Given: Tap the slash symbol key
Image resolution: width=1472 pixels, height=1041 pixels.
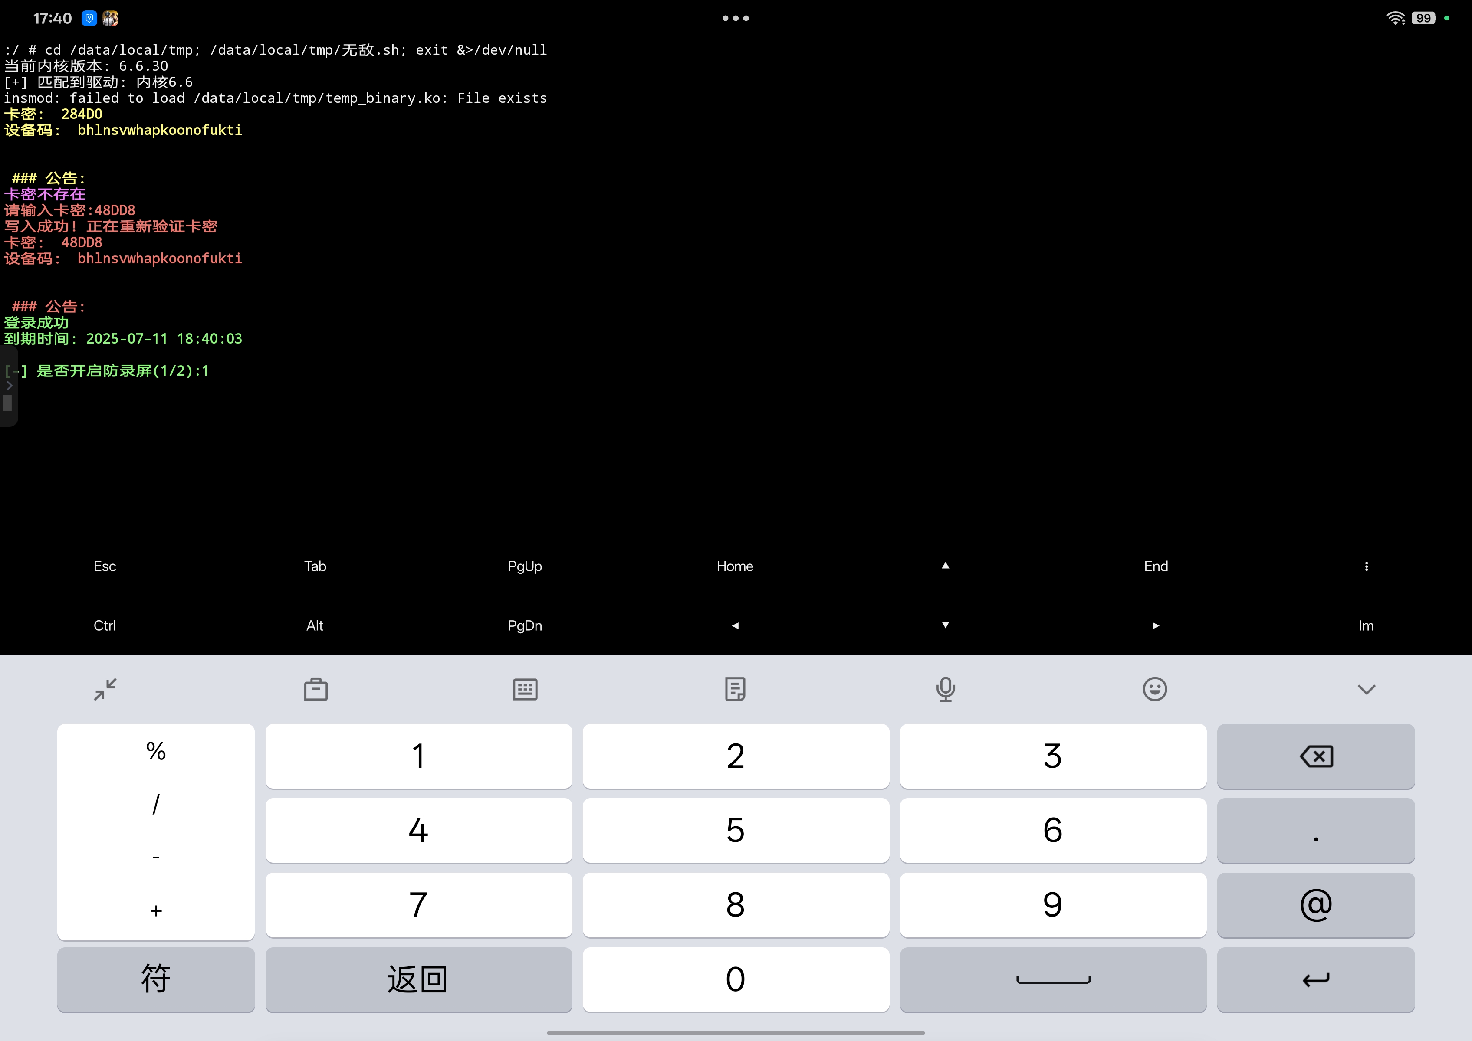Looking at the screenshot, I should (156, 804).
